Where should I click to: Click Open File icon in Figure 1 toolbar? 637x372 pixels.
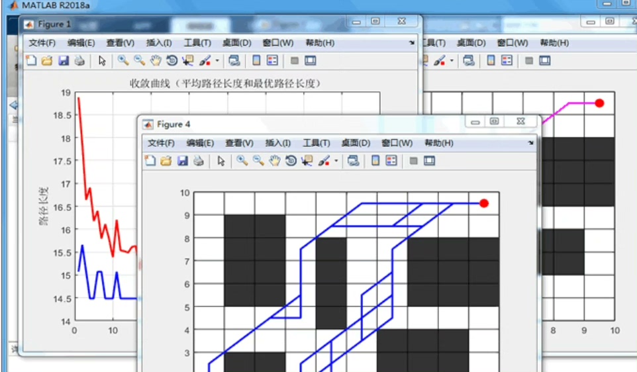point(47,60)
